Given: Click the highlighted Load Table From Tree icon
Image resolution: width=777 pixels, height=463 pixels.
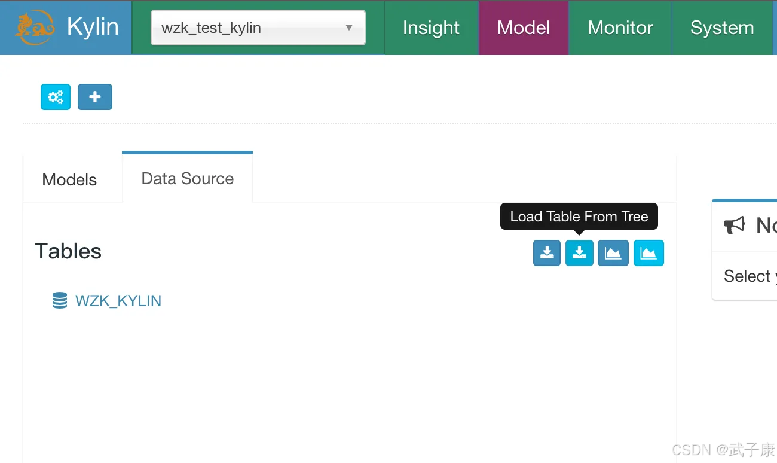Looking at the screenshot, I should tap(579, 253).
